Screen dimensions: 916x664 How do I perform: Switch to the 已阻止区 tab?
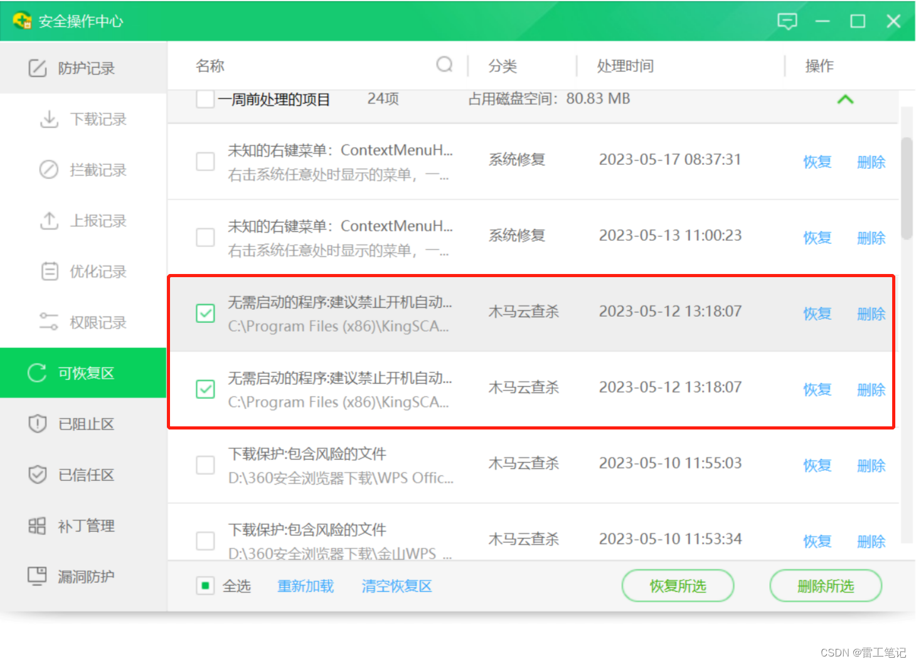pos(83,424)
